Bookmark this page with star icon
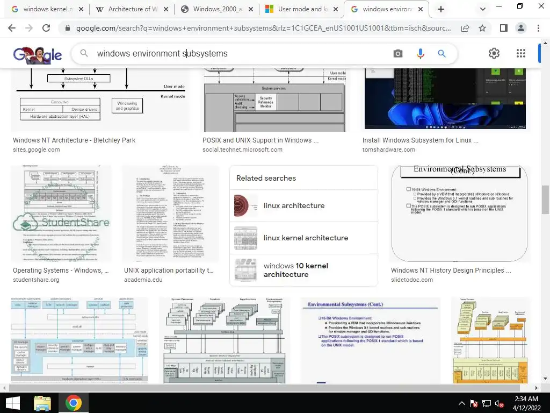This screenshot has height=413, width=550. pyautogui.click(x=482, y=28)
